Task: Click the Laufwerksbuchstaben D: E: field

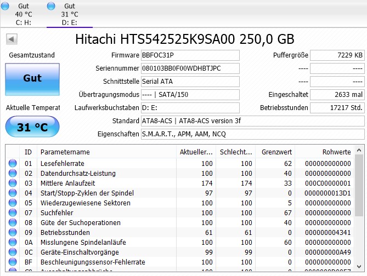Action: click(190, 108)
